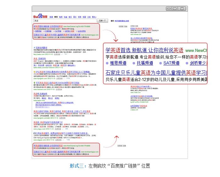
Task: Open 百度快照 for www.hjenglish.com/ result
Action: coord(59,78)
